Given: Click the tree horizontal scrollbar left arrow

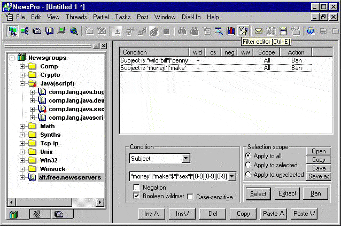Looking at the screenshot, I should click(11, 202).
